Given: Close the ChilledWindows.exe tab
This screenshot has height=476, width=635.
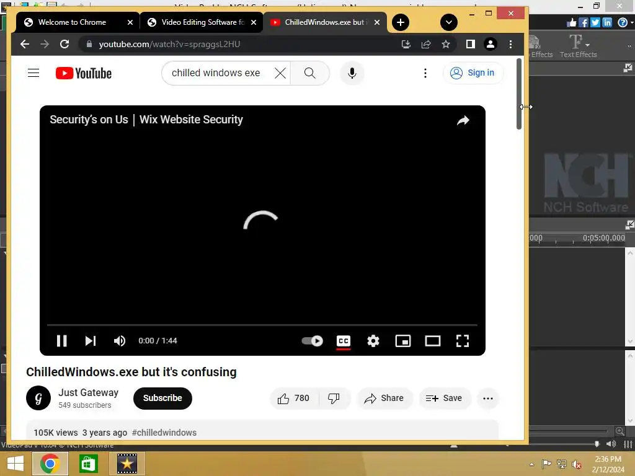Looking at the screenshot, I should 377,22.
